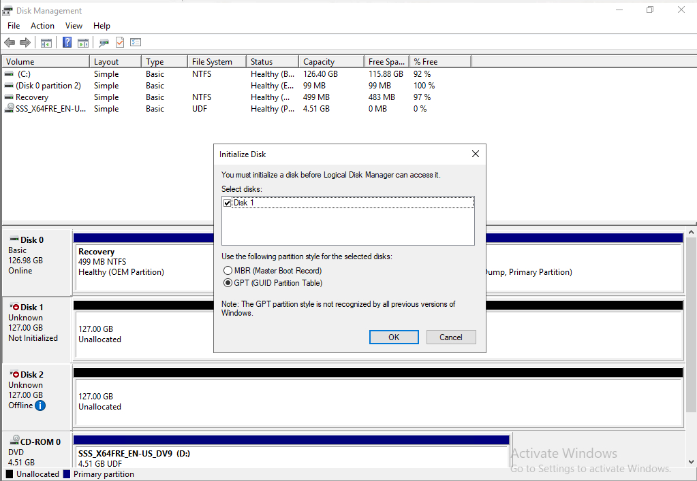Click the DVD icon beside SSS_X64FRE_EN-U volume

click(9, 108)
